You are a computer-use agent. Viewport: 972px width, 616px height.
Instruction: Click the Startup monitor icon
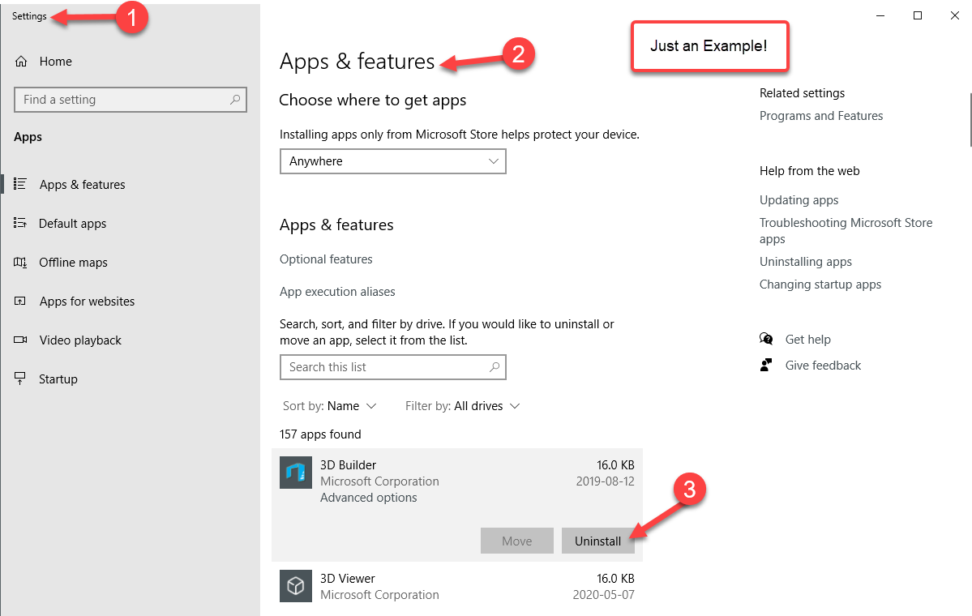click(x=19, y=379)
